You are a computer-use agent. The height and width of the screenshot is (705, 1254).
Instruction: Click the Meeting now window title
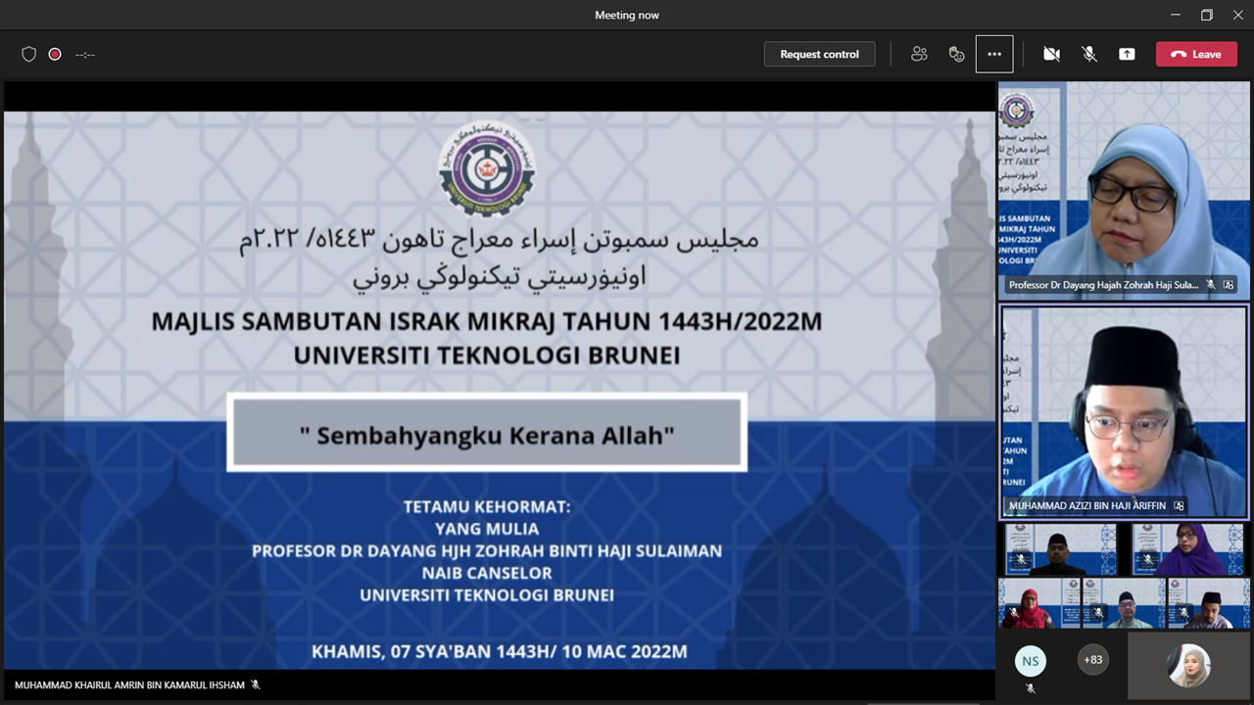(x=627, y=15)
